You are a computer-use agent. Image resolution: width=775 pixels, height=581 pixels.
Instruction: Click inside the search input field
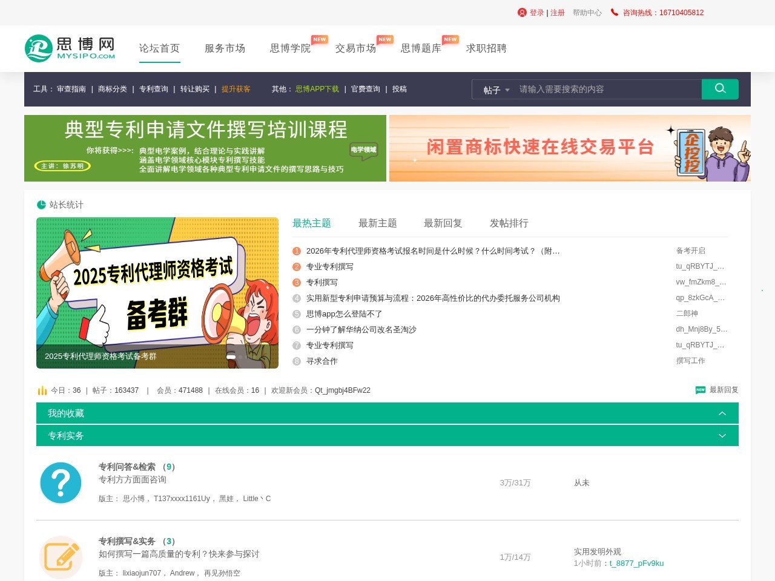605,89
